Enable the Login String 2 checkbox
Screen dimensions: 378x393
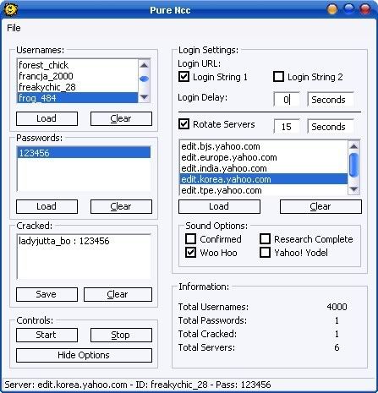[278, 77]
